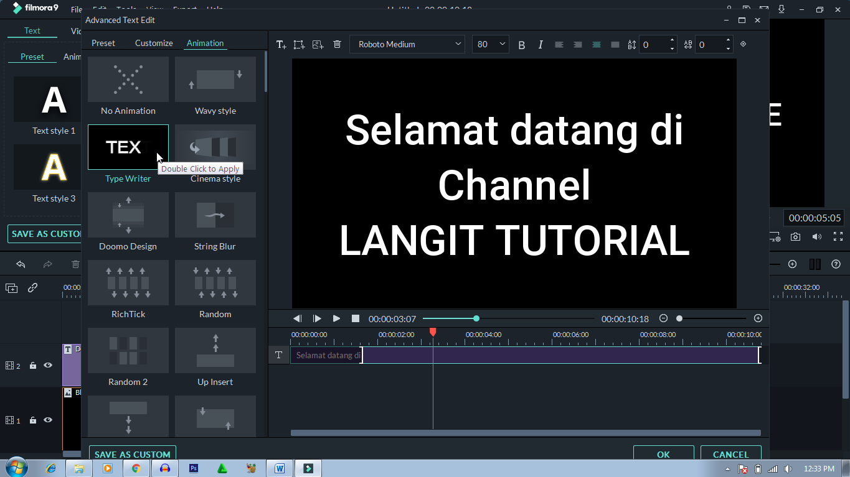Add a new text box
850x477 pixels.
[x=281, y=44]
